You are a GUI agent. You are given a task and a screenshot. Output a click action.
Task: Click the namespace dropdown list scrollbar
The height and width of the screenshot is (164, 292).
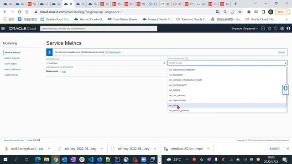(x=287, y=87)
